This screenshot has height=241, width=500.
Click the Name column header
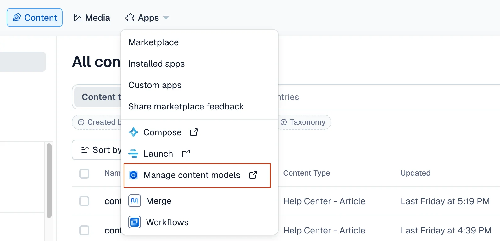113,173
